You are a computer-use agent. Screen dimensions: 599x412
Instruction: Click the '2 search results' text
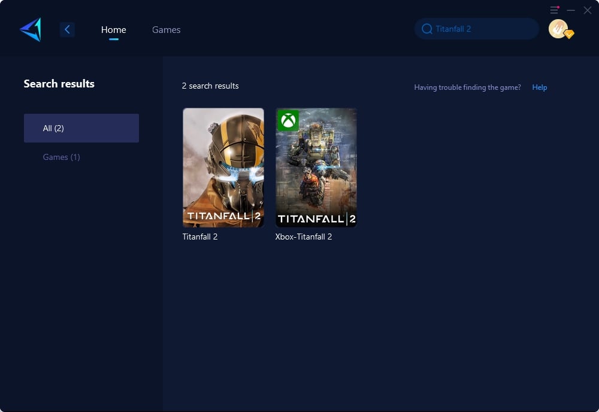click(x=210, y=86)
